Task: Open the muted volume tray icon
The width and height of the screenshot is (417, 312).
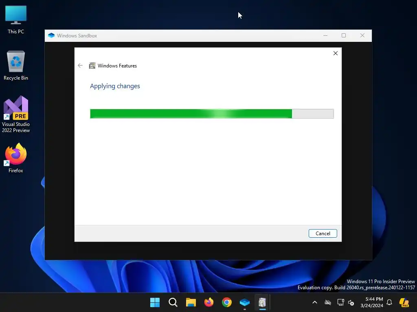Action: tap(351, 302)
